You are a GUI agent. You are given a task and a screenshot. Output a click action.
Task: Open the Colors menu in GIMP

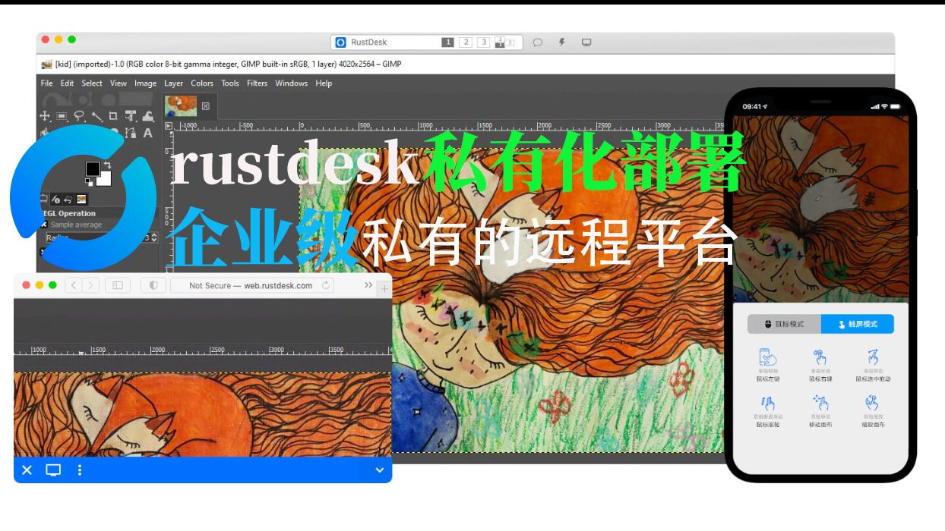pos(201,83)
